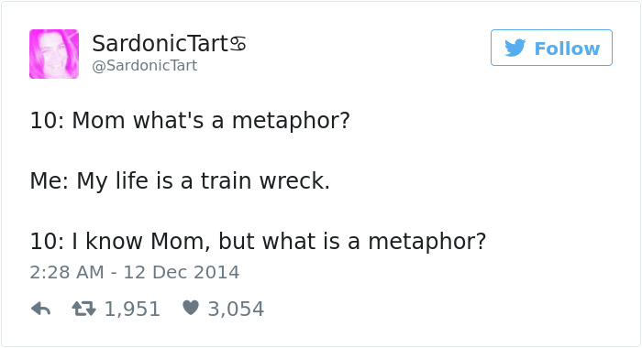642x348 pixels.
Task: Open the pink SardonicTart profile avatar
Action: click(x=54, y=53)
